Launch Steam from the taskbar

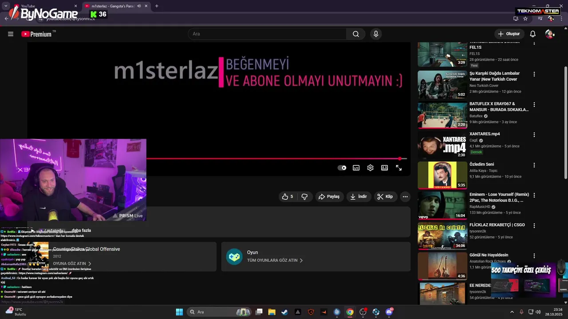[284, 312]
